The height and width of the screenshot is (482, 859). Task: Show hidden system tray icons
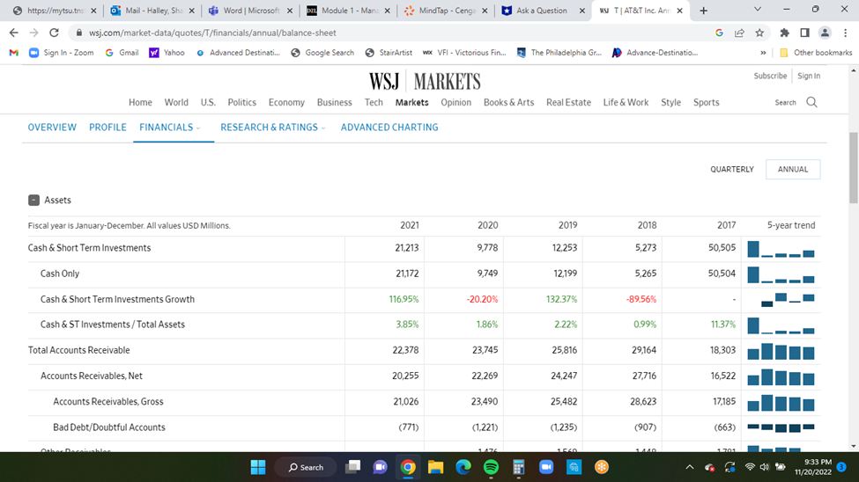click(x=690, y=467)
